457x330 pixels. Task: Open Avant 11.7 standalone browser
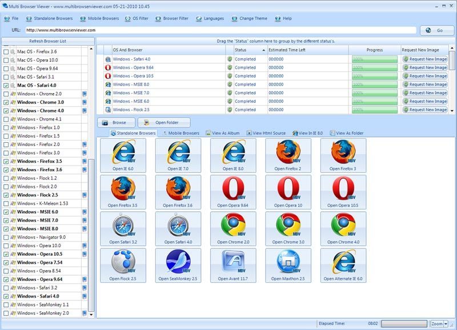[233, 265]
